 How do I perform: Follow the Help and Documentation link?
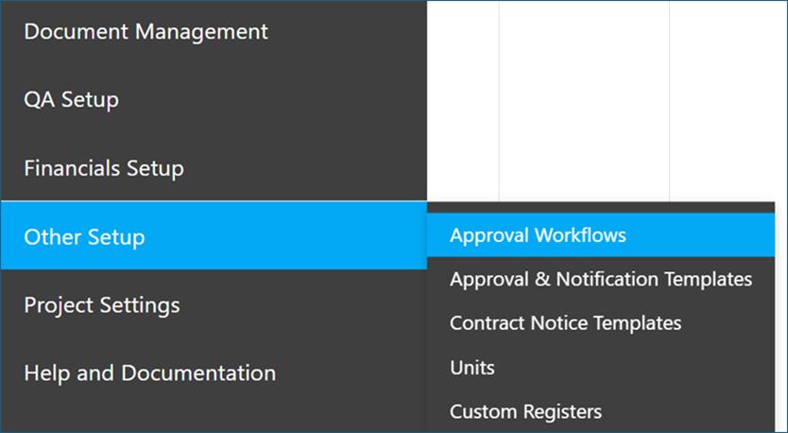150,372
